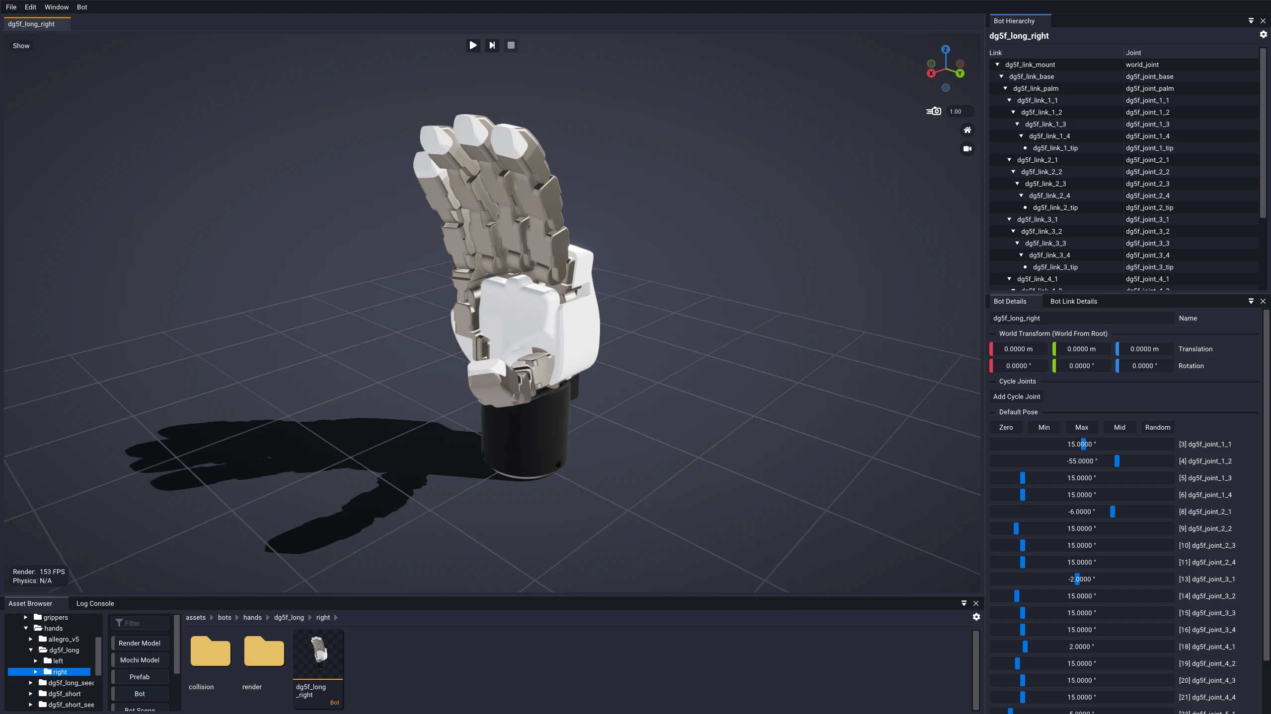
Task: Click the Show button in viewport
Action: tap(21, 46)
